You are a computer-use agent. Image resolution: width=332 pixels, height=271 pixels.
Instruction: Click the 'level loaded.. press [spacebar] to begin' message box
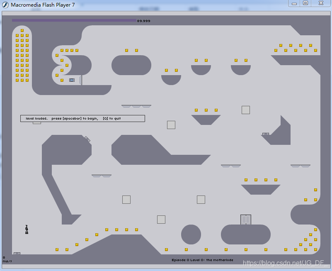click(82, 118)
